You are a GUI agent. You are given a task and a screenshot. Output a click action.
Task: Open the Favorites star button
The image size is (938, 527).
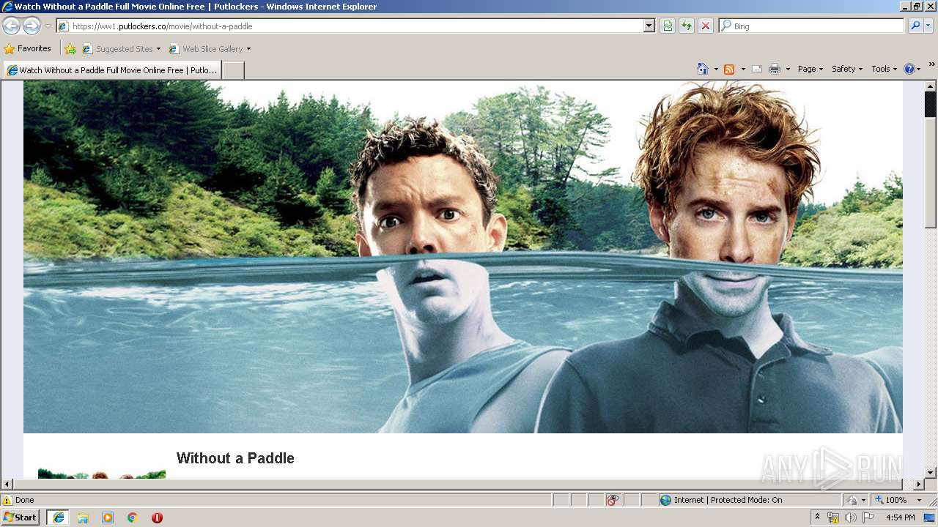[x=28, y=48]
